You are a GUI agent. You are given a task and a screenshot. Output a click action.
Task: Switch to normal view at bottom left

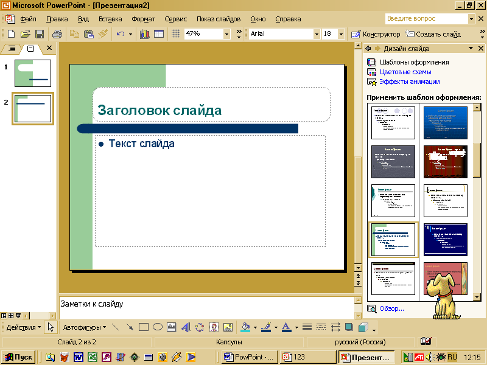click(4, 316)
